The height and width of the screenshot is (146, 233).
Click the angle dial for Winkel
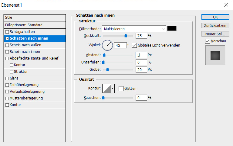(107, 45)
